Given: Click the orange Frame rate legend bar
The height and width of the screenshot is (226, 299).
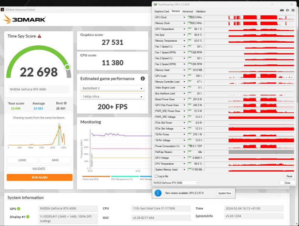Looking at the screenshot, I should [x=96, y=176].
